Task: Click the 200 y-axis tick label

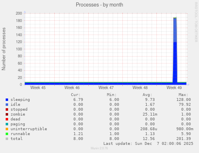Action: point(19,13)
